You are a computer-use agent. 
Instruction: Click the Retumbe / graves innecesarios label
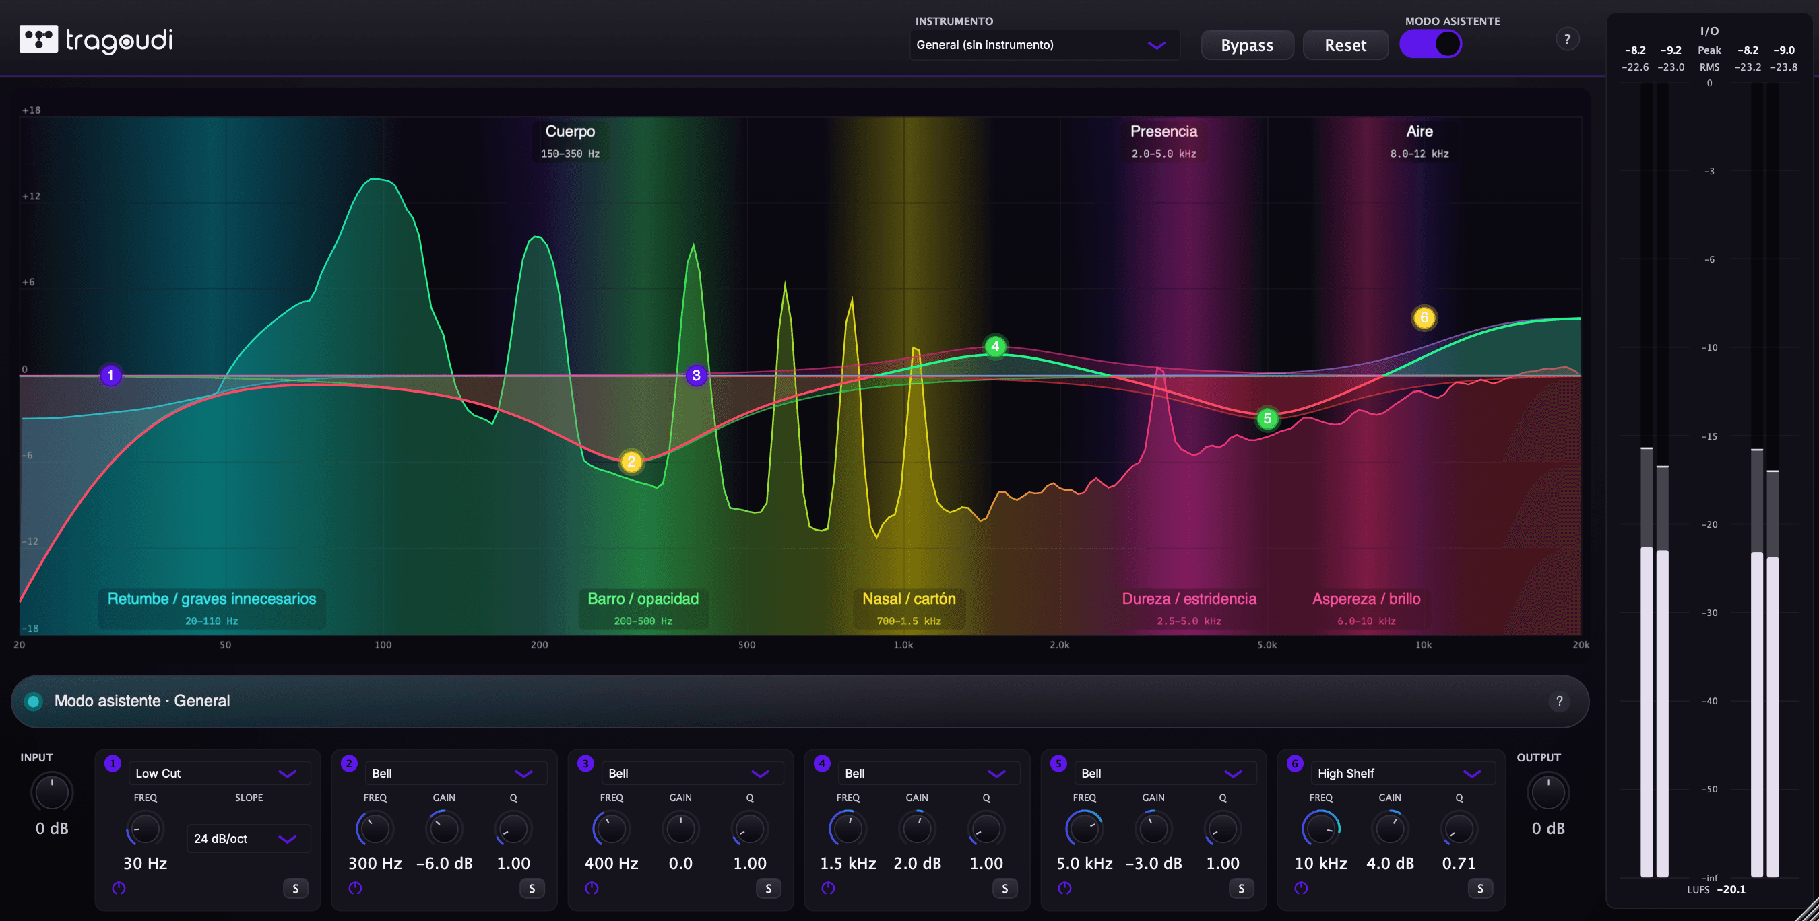(212, 609)
